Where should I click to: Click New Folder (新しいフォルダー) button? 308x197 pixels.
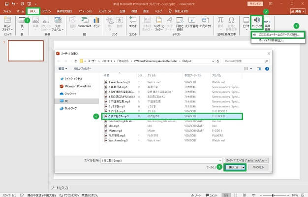[x=83, y=68]
